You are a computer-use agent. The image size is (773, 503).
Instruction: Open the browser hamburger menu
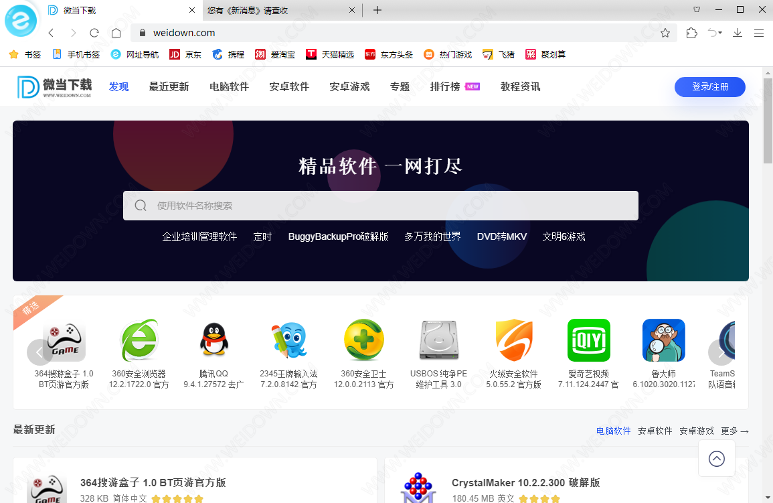click(759, 33)
